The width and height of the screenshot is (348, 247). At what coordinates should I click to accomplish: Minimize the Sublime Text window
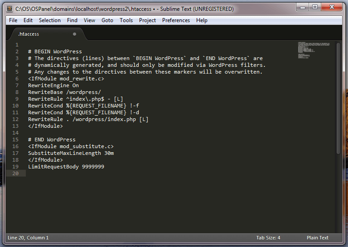pos(303,7)
